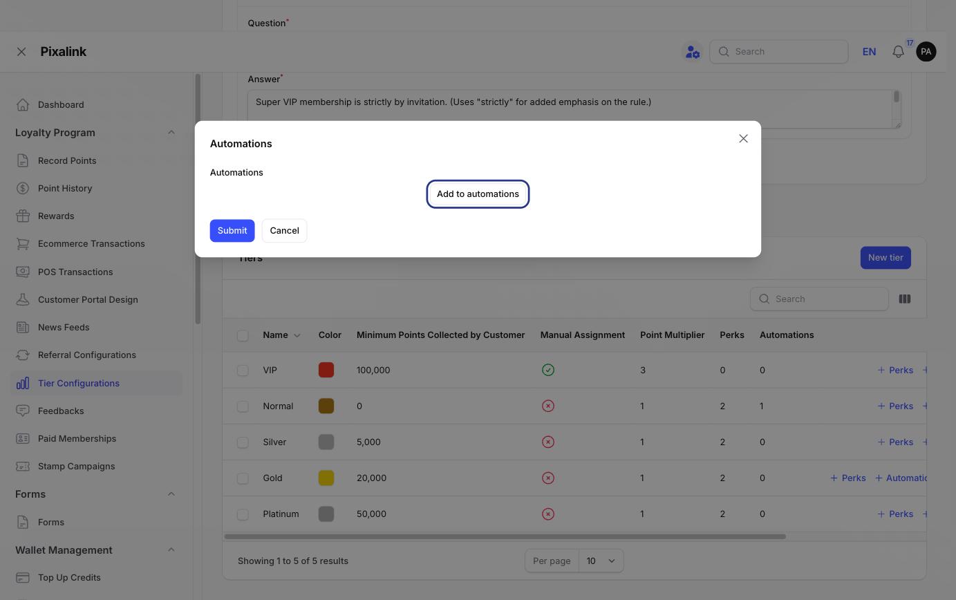Click the Tier Configurations chart icon
956x600 pixels.
coord(23,384)
